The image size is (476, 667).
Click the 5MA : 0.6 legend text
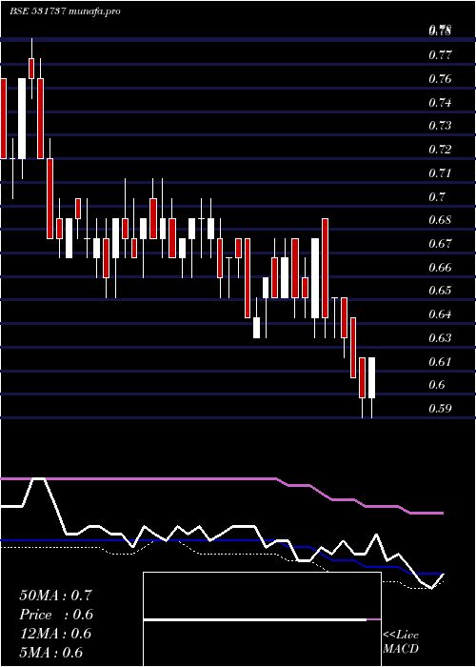pyautogui.click(x=51, y=653)
